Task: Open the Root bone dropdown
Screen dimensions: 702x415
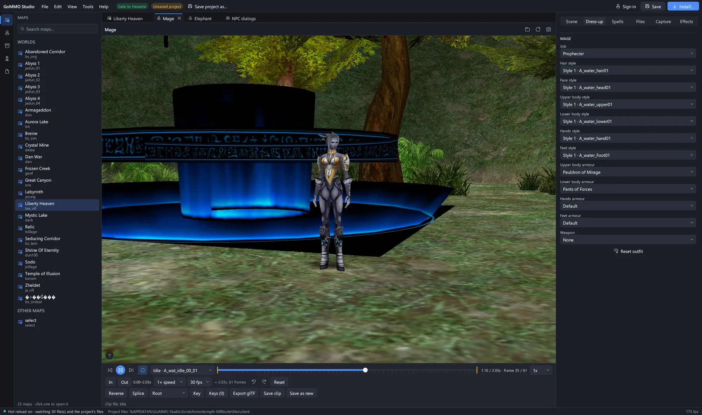Action: coord(168,393)
